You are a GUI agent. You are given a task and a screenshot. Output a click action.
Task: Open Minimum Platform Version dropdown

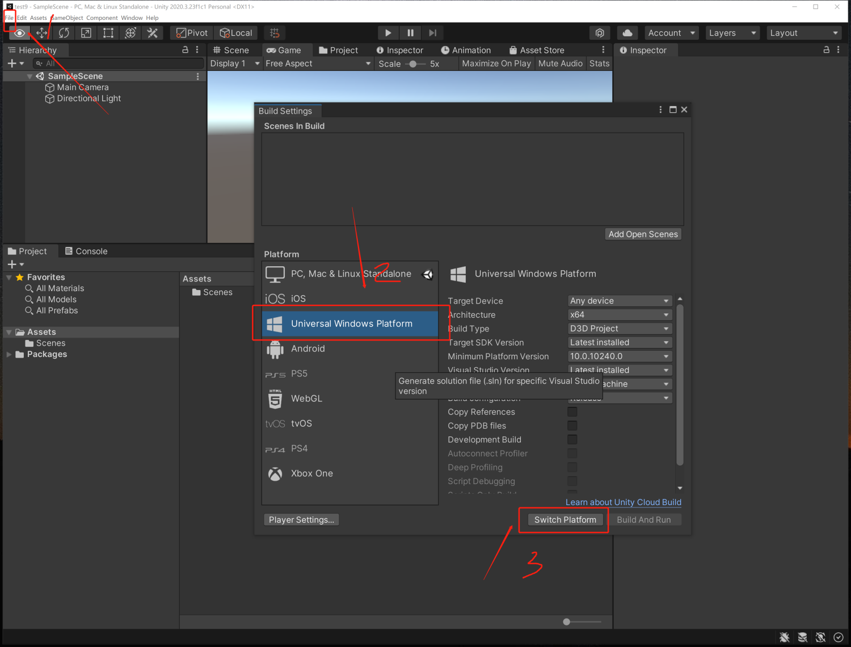(620, 356)
